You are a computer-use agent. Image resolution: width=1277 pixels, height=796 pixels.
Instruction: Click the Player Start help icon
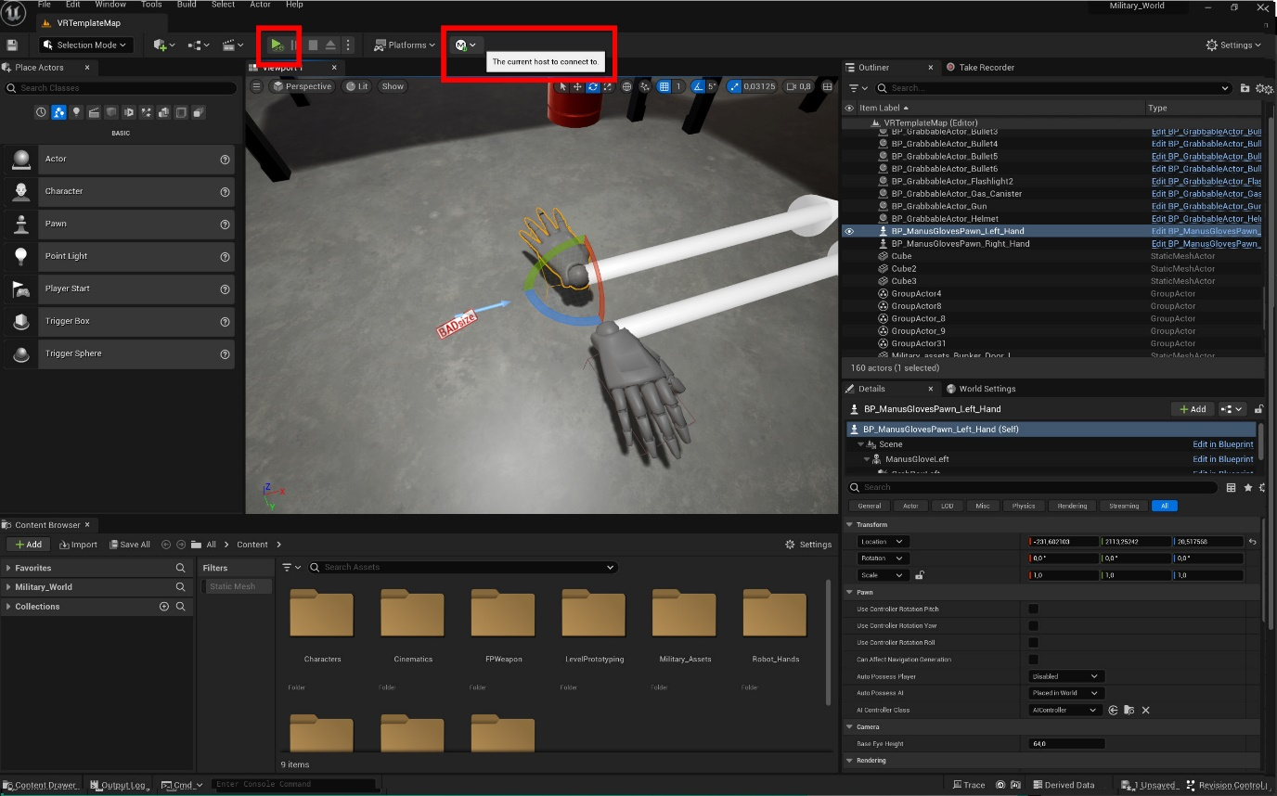click(225, 289)
